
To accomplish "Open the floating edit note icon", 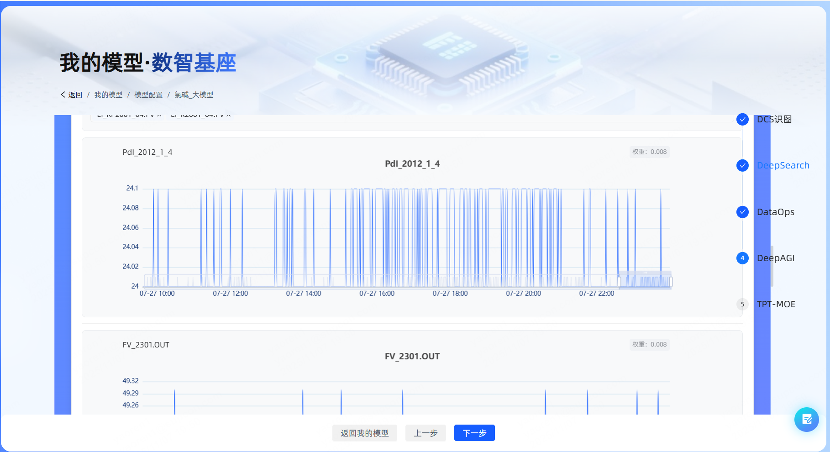I will coord(806,419).
